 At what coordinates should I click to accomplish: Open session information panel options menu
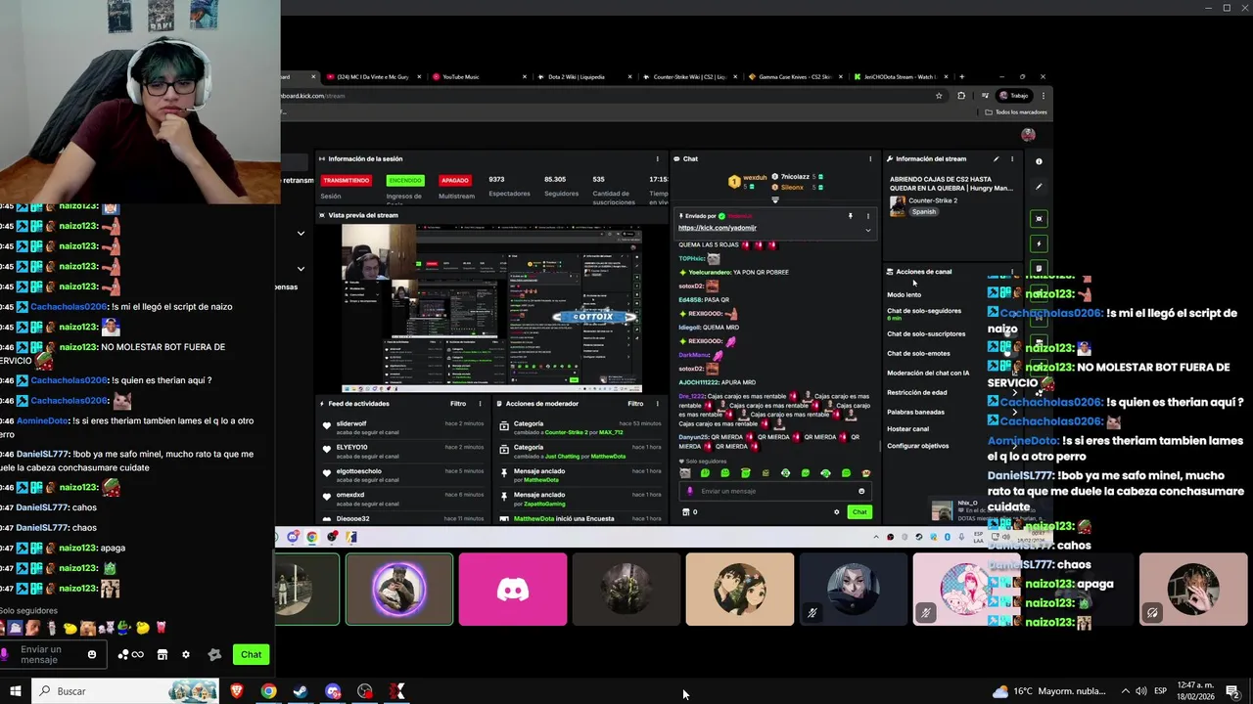click(x=657, y=158)
